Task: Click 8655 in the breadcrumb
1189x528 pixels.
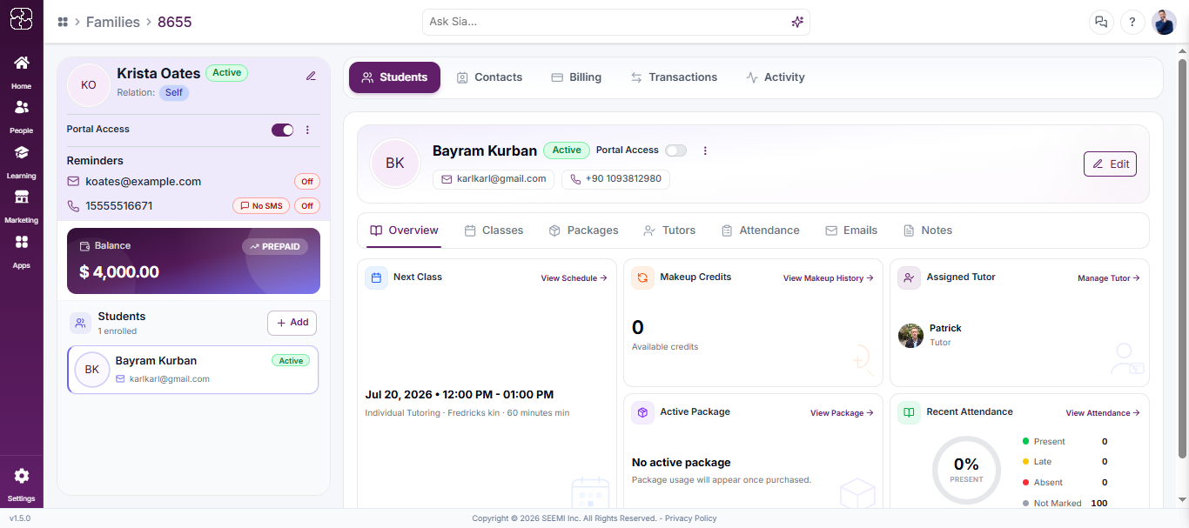Action: click(x=175, y=23)
